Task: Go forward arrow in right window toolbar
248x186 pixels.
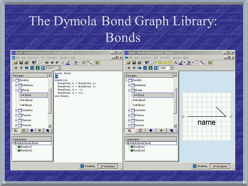Action: coord(134,68)
